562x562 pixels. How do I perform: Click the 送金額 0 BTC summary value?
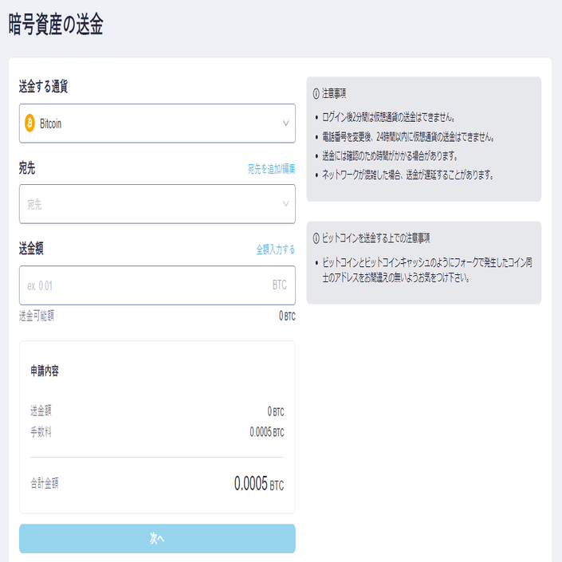point(276,411)
